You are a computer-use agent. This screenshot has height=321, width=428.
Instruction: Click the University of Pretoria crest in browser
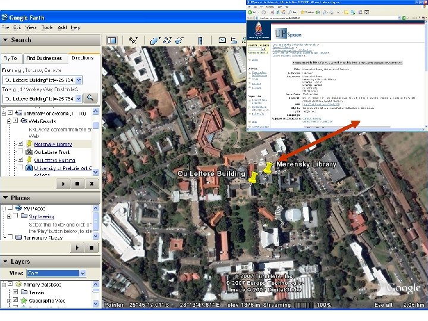(259, 30)
